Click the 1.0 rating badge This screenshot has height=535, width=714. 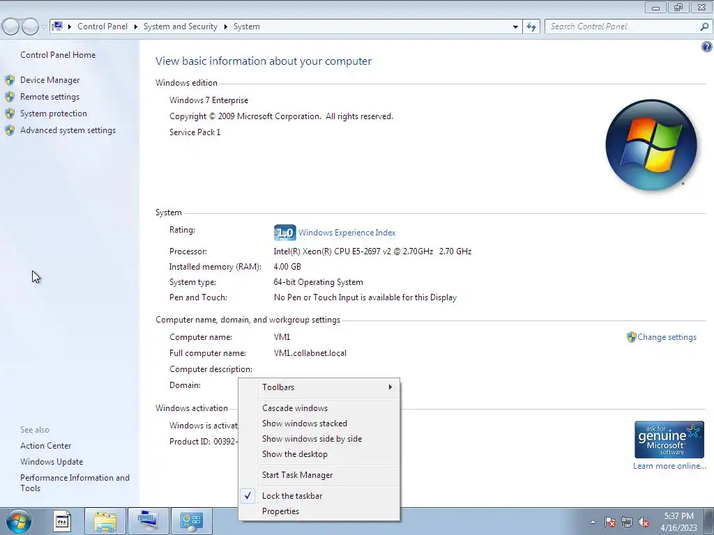click(285, 233)
